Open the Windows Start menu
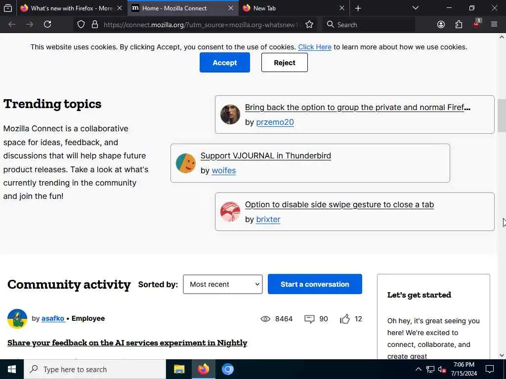 [x=12, y=369]
